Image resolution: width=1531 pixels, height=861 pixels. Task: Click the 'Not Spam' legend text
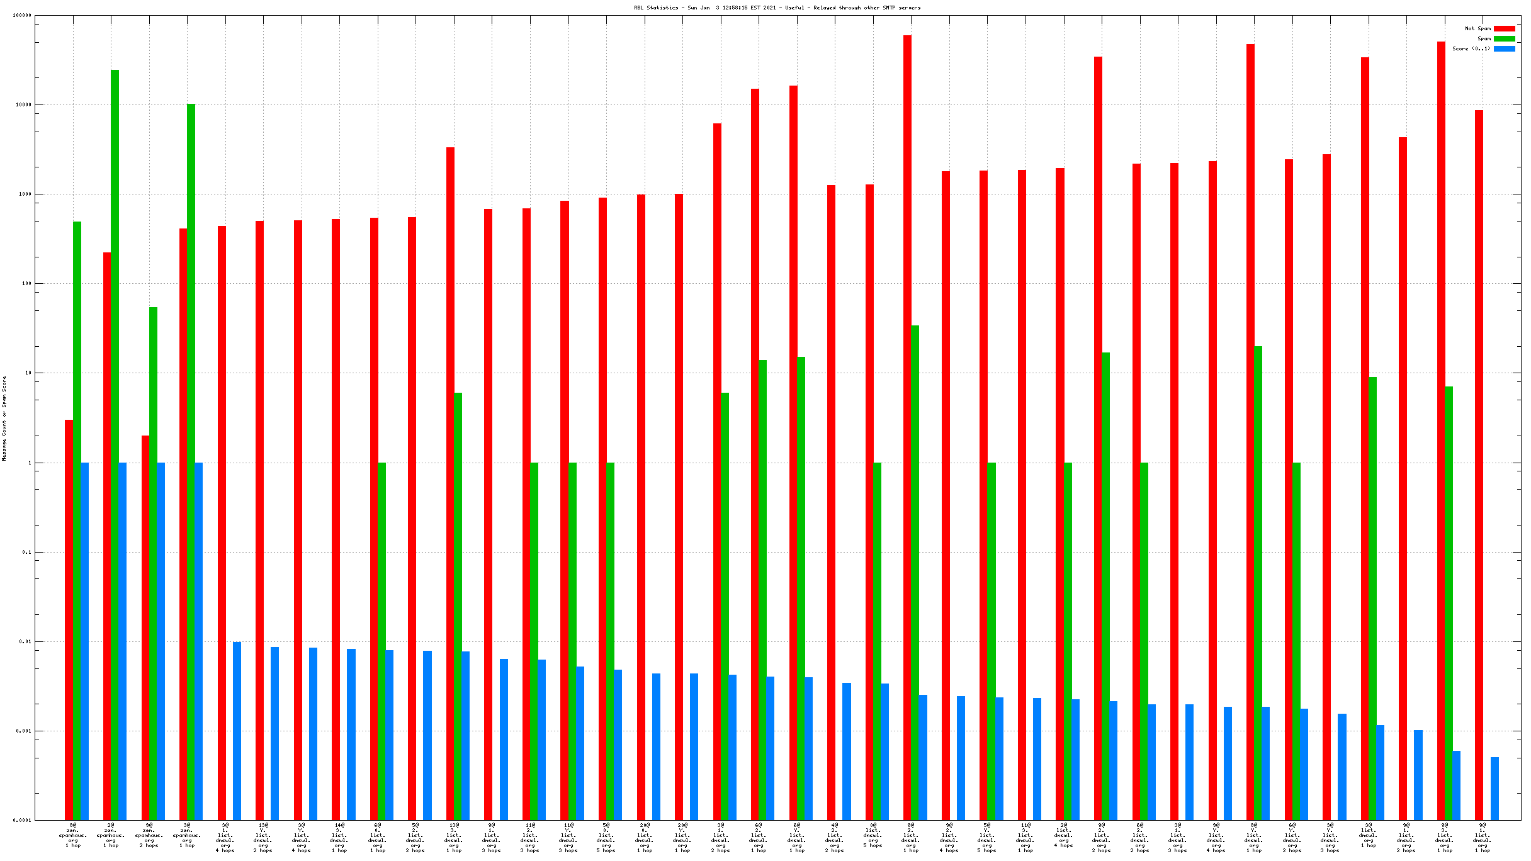click(1477, 29)
